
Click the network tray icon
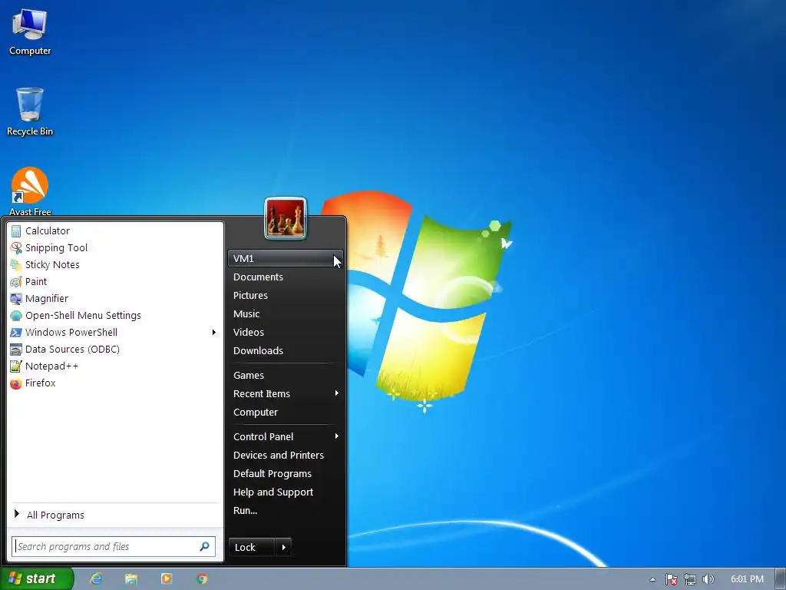690,579
